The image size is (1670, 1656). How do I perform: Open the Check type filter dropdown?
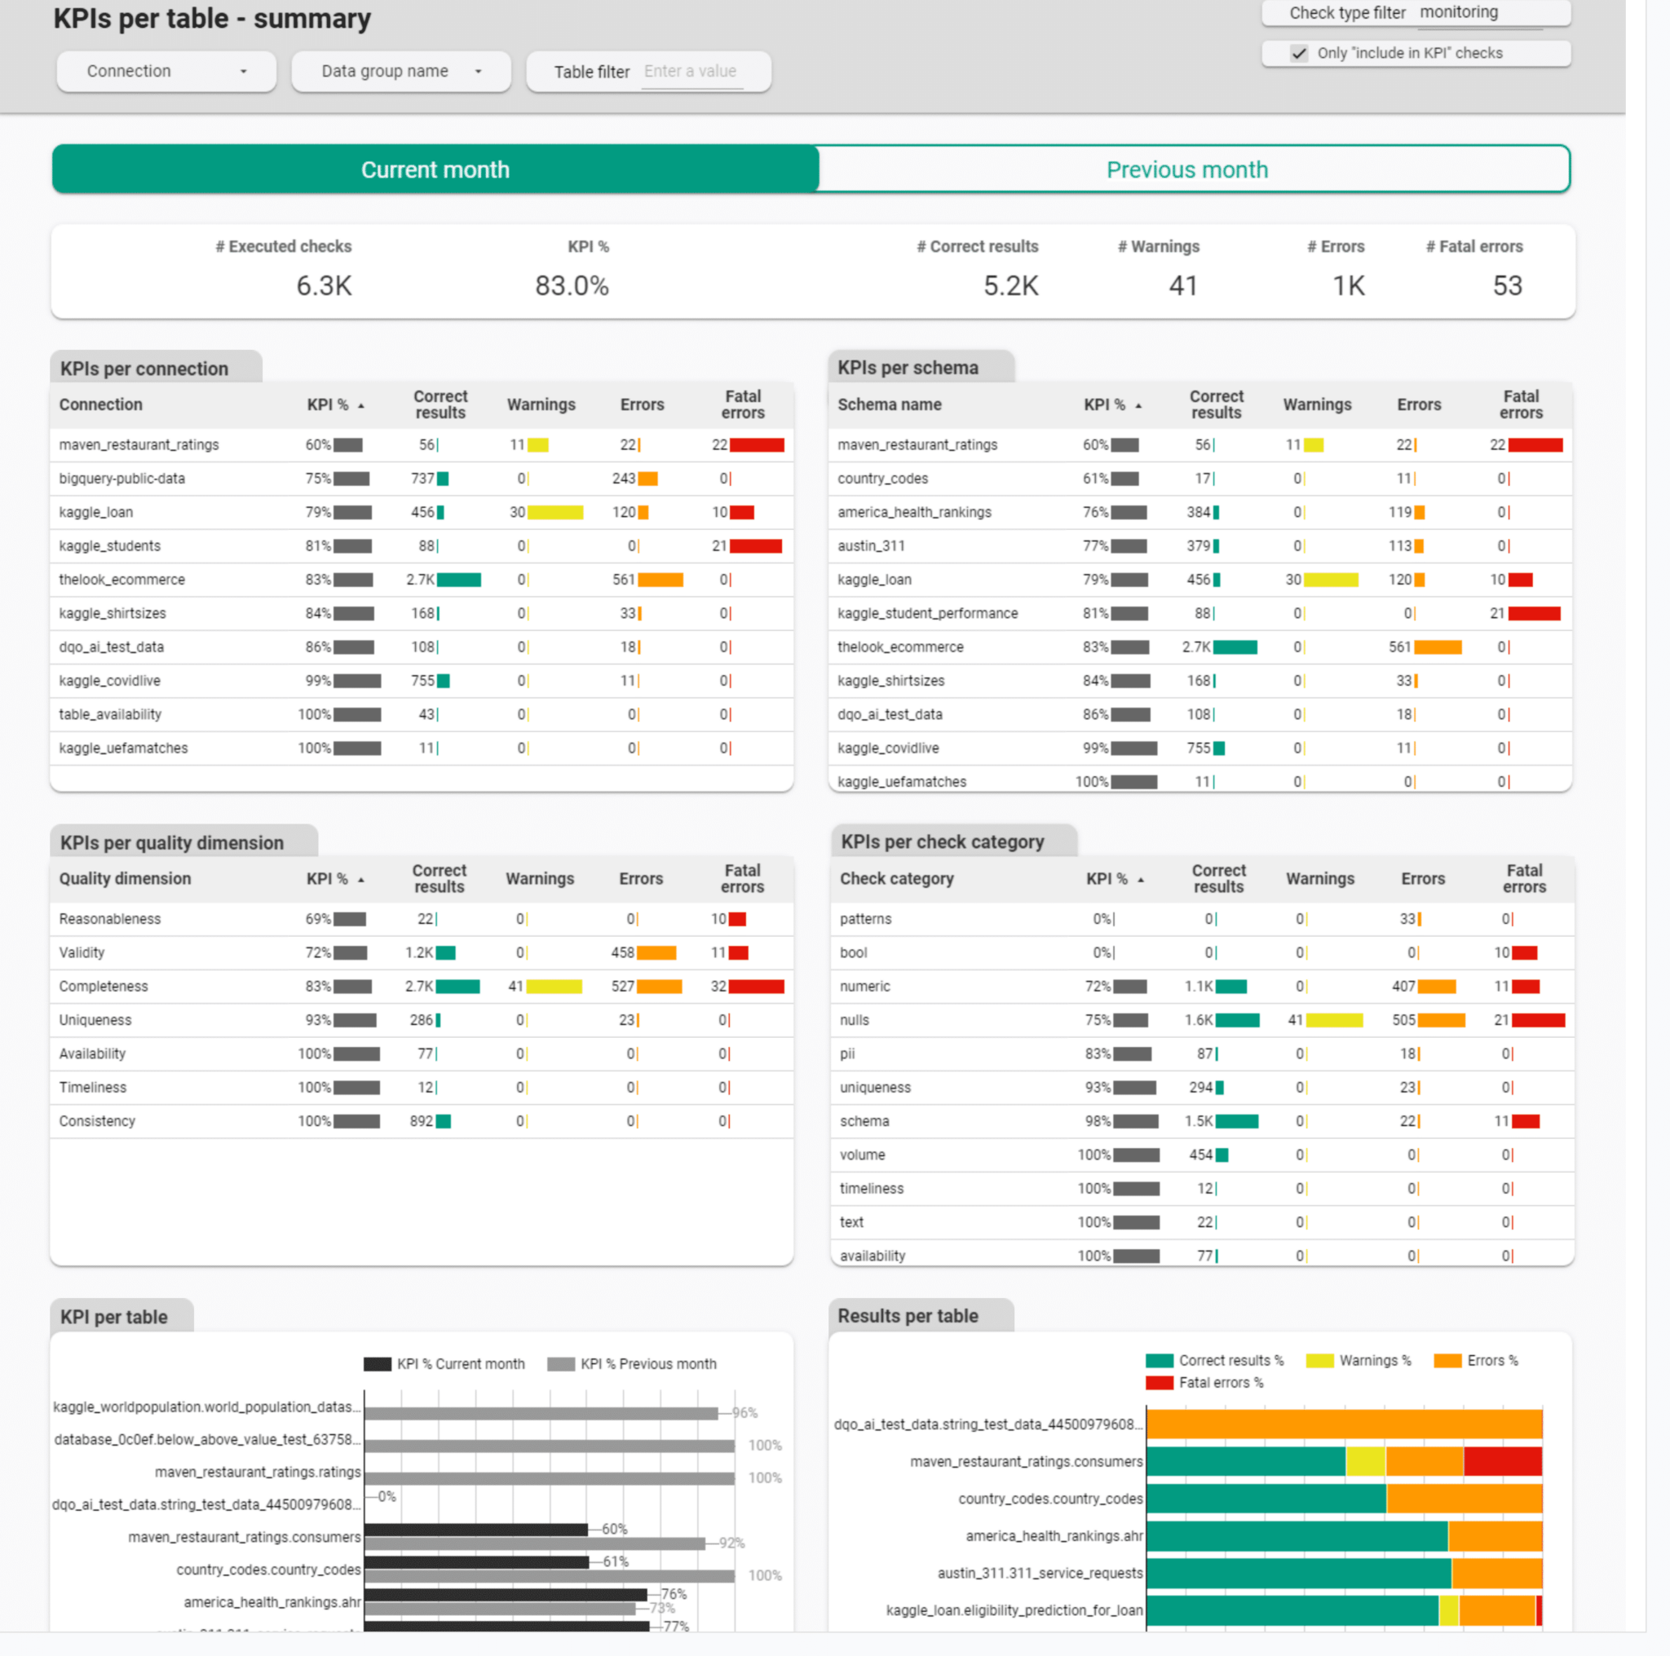pyautogui.click(x=1459, y=12)
